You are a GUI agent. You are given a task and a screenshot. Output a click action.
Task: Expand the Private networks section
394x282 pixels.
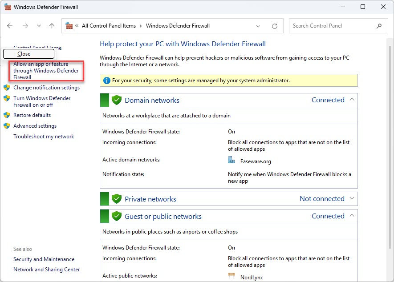[x=352, y=199]
